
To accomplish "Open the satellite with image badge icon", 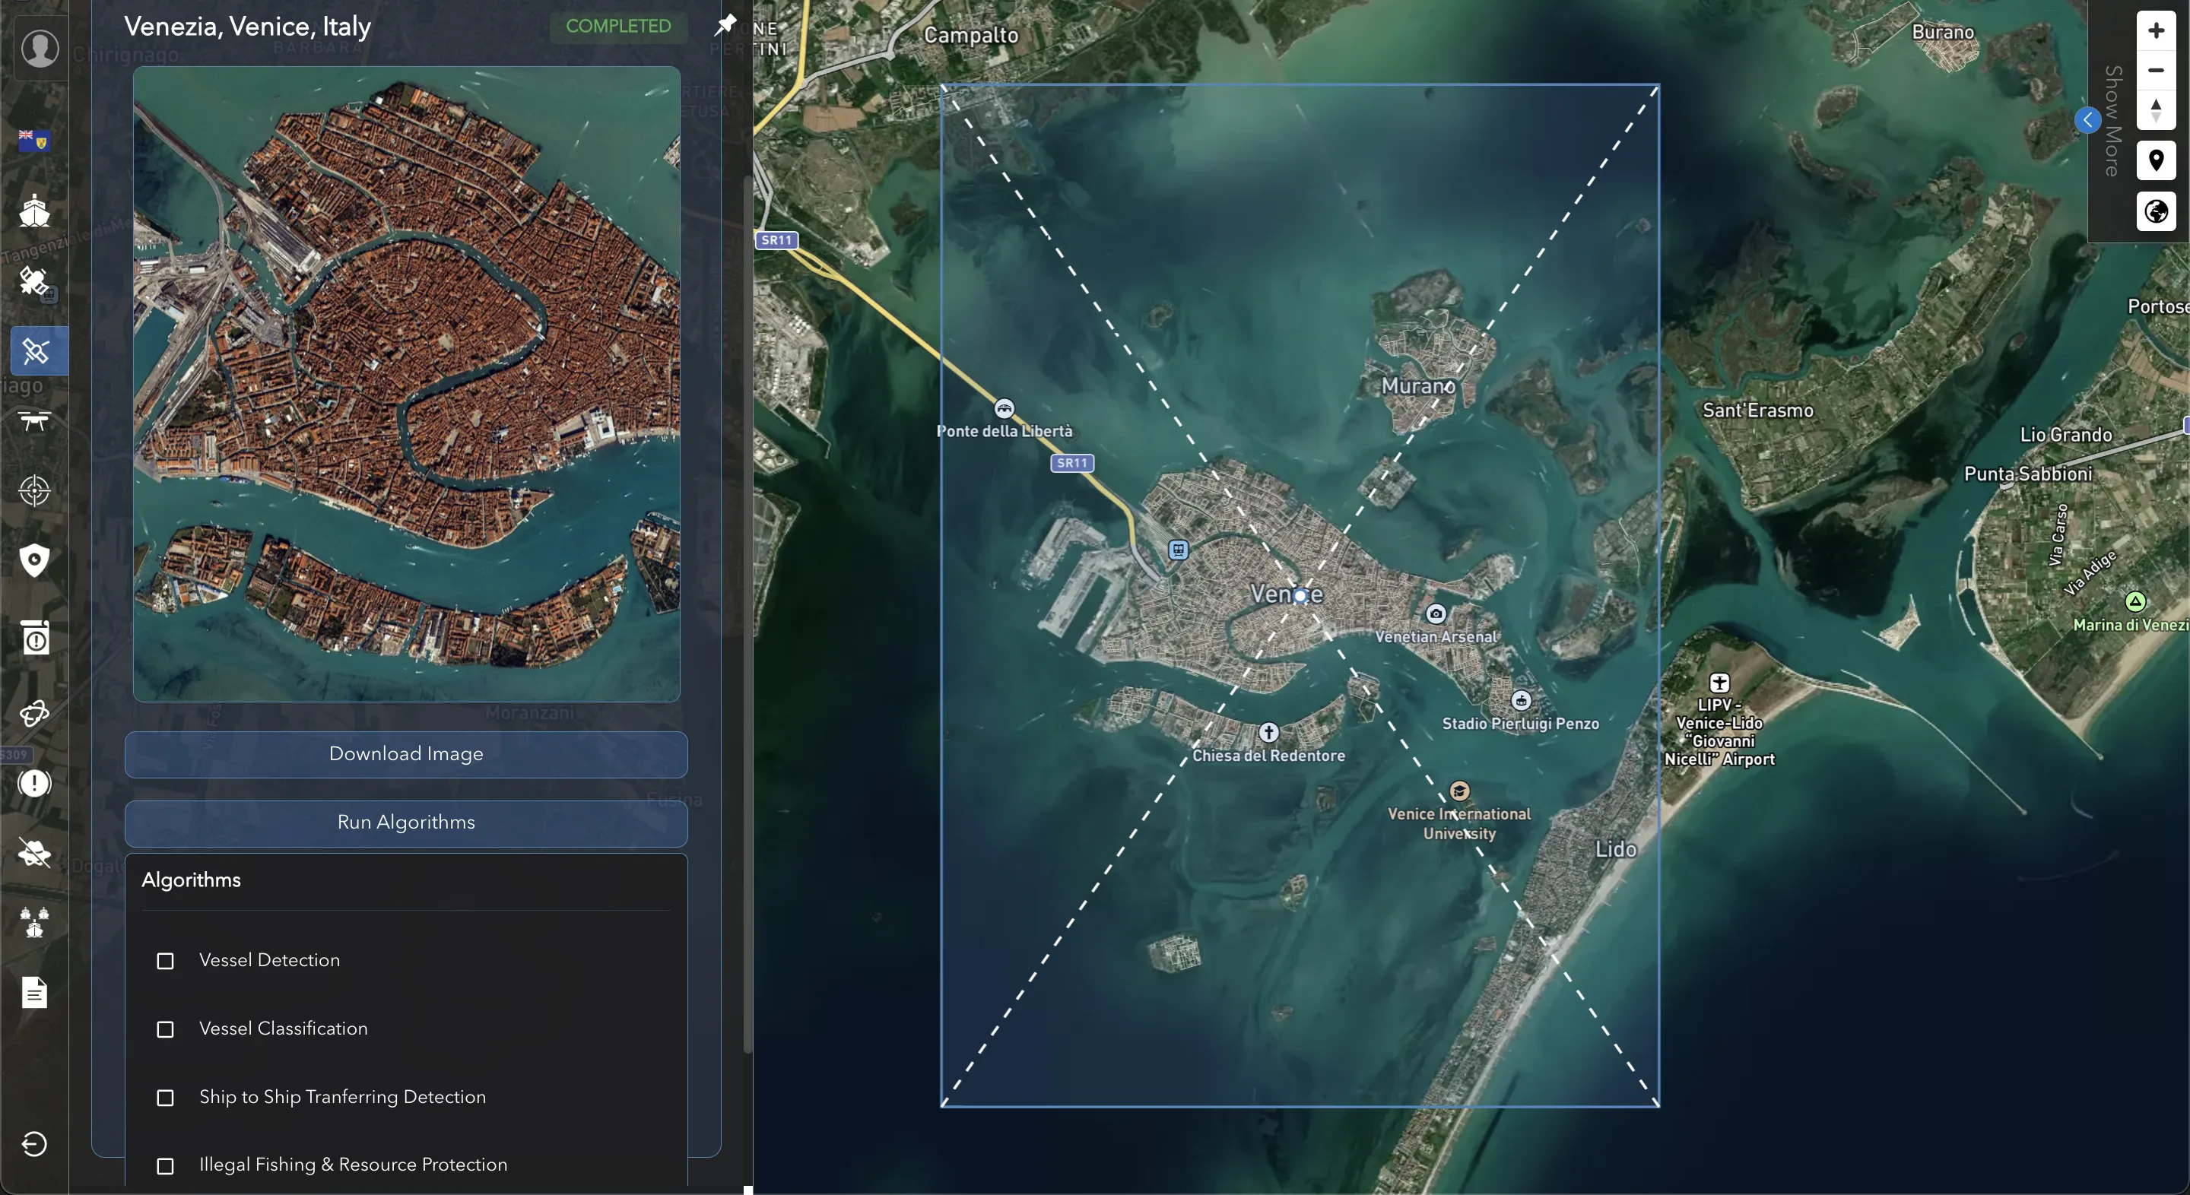I will pyautogui.click(x=36, y=282).
